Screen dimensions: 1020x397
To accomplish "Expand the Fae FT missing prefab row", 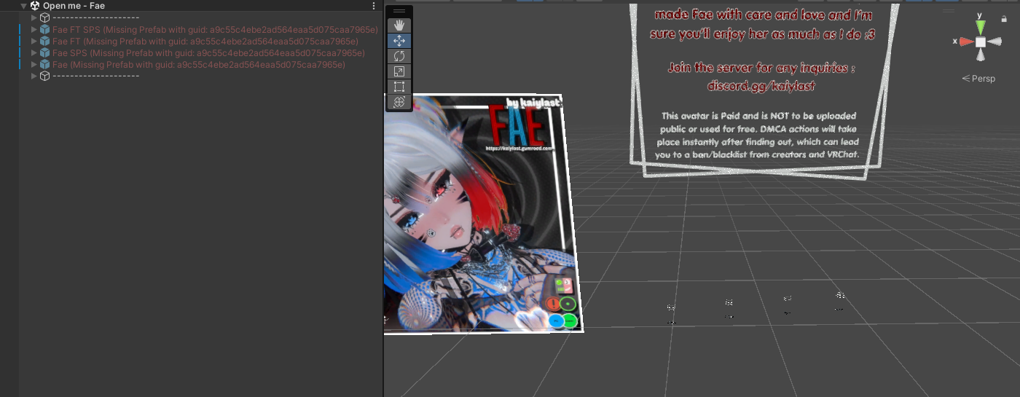I will (x=34, y=42).
